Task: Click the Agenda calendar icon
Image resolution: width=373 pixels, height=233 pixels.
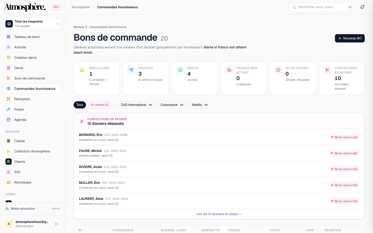Action: coord(9,120)
